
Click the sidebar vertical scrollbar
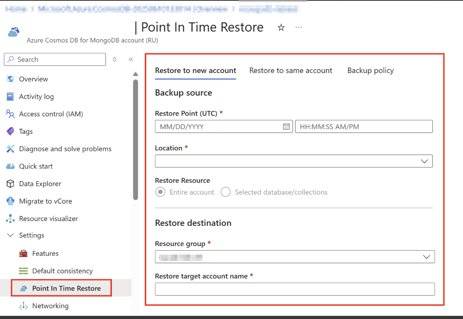[x=136, y=140]
